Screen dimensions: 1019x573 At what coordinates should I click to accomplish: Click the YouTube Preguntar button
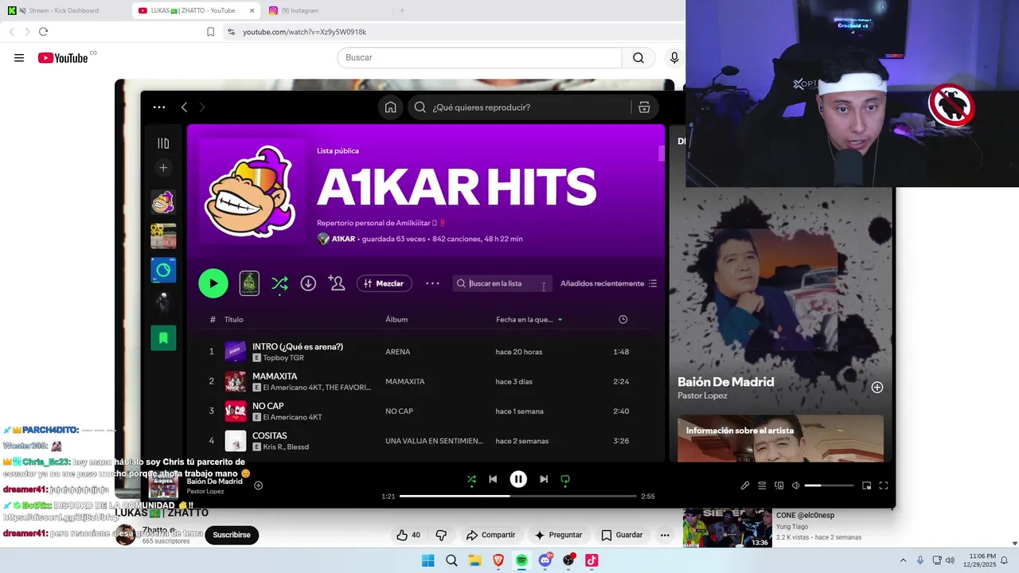point(558,535)
